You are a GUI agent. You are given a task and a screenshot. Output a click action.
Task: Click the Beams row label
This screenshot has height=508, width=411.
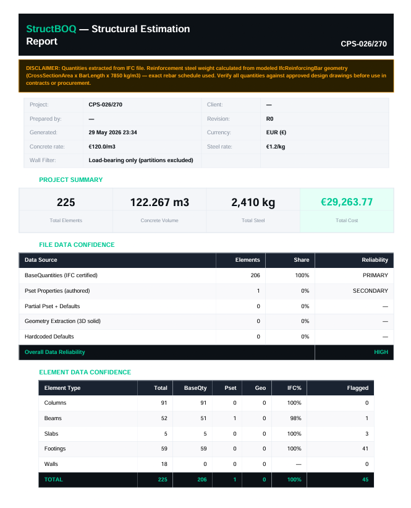click(x=53, y=418)
